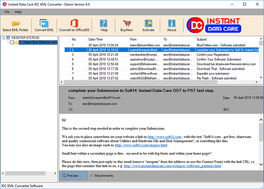Click folder tree scroll left arrow
The width and height of the screenshot is (264, 189).
(x=3, y=173)
